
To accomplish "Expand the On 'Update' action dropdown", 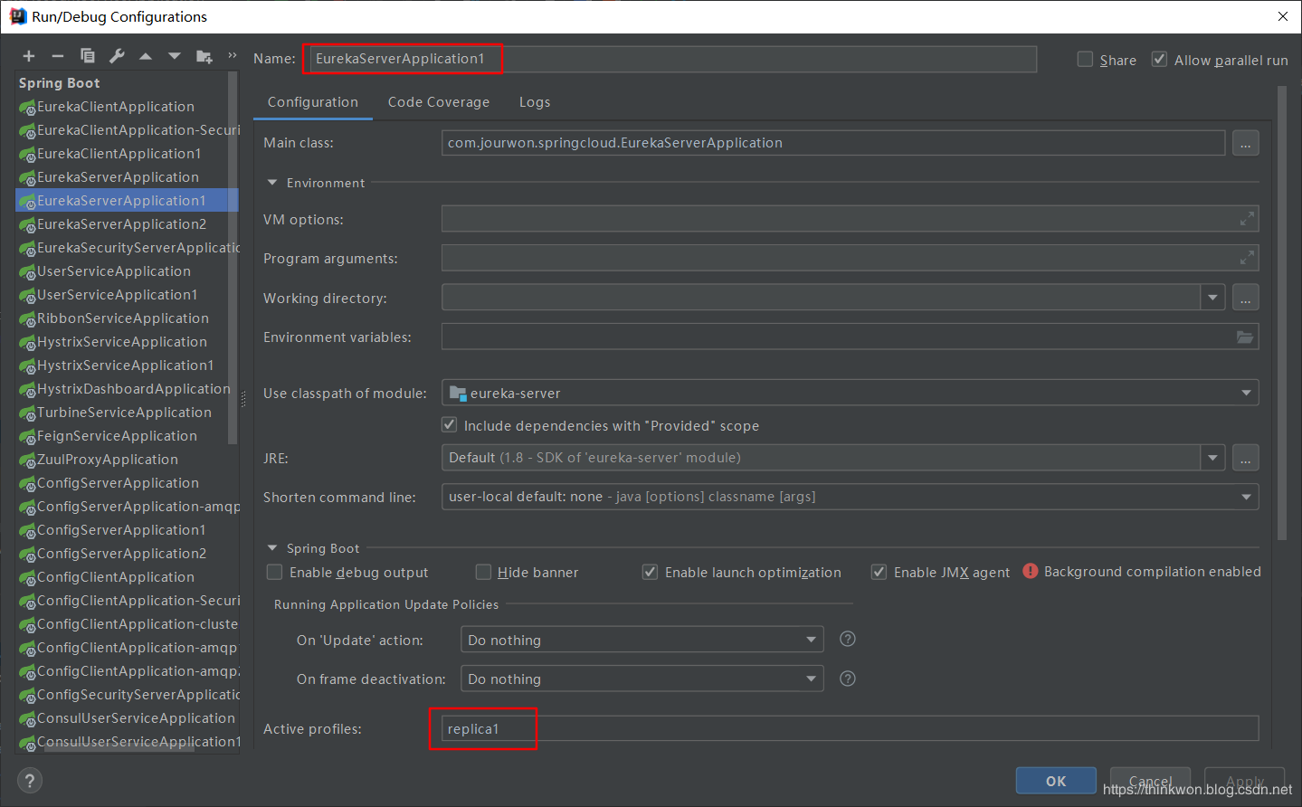I will [641, 640].
